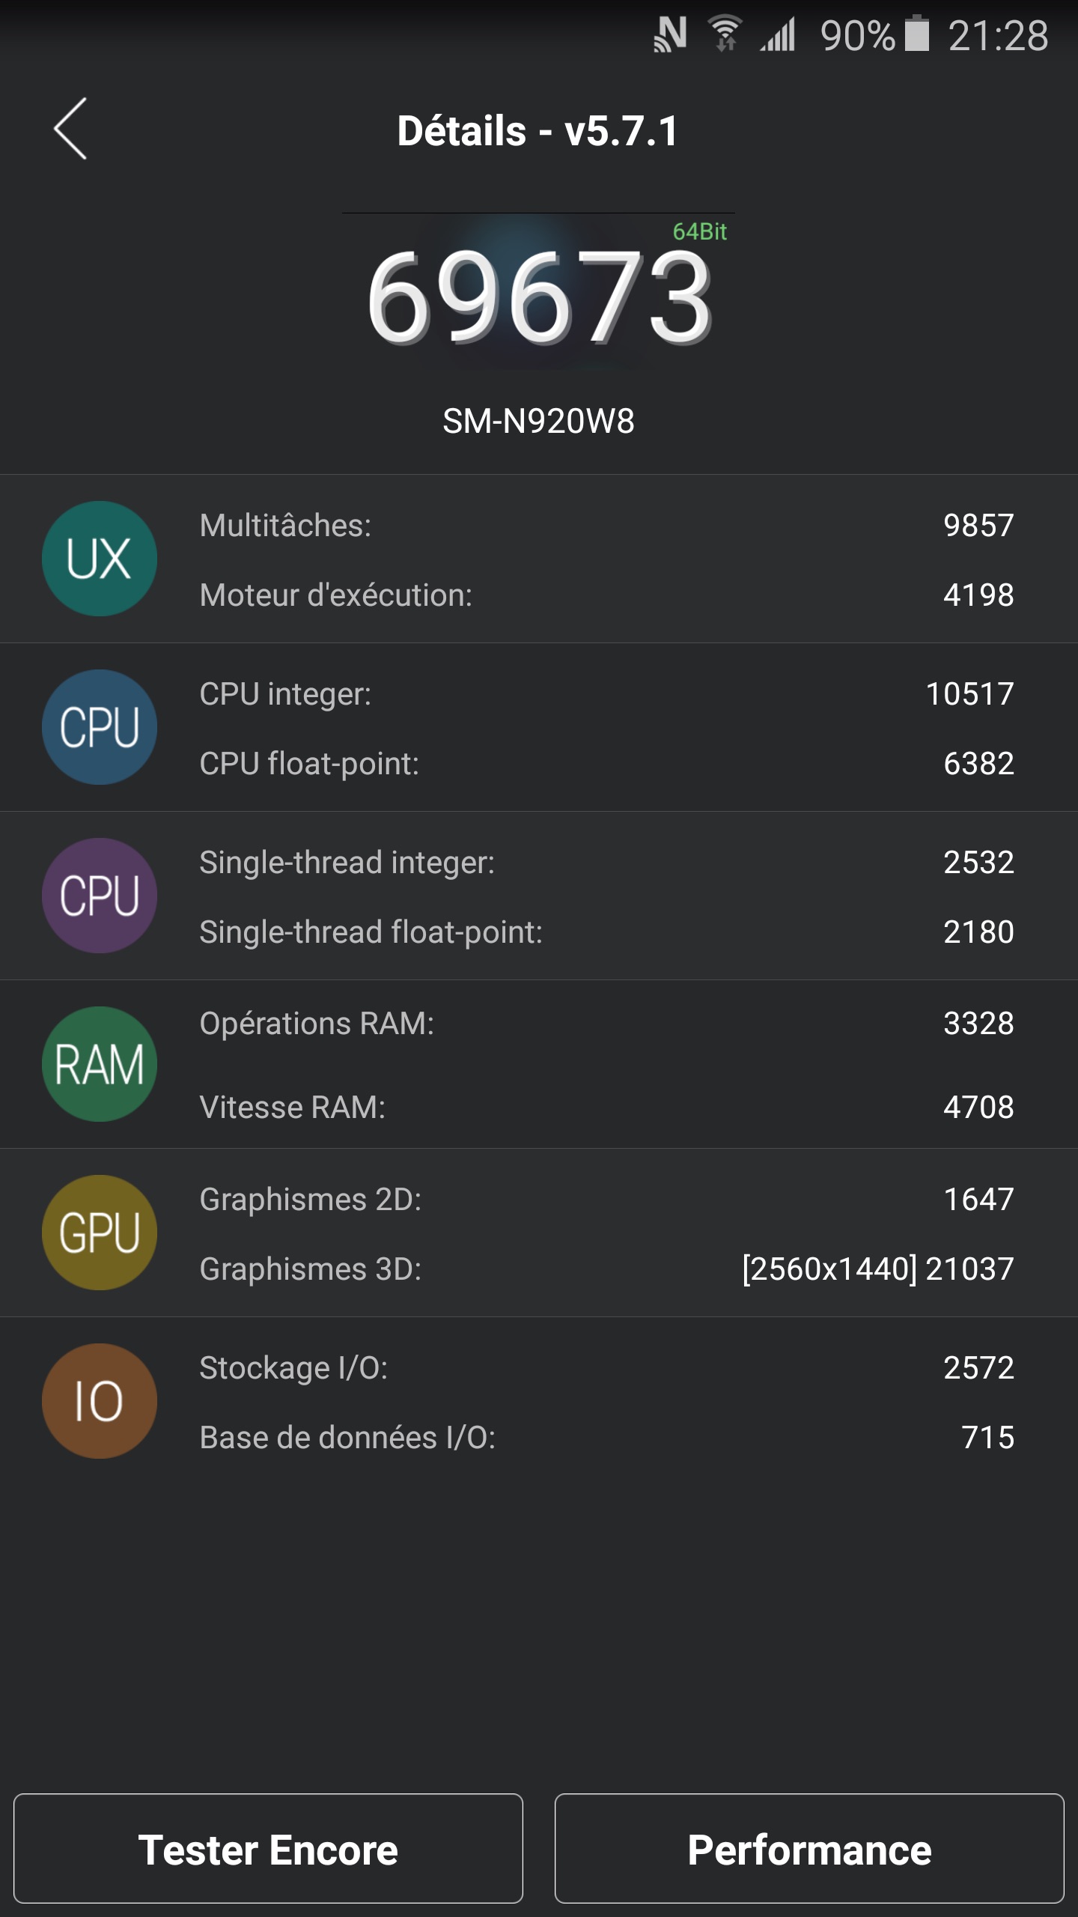This screenshot has width=1078, height=1917.
Task: Tap the brown IO category icon
Action: (100, 1401)
